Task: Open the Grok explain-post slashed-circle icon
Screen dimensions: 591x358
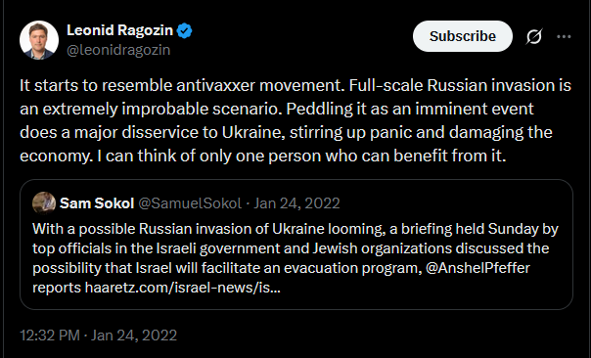Action: [534, 36]
